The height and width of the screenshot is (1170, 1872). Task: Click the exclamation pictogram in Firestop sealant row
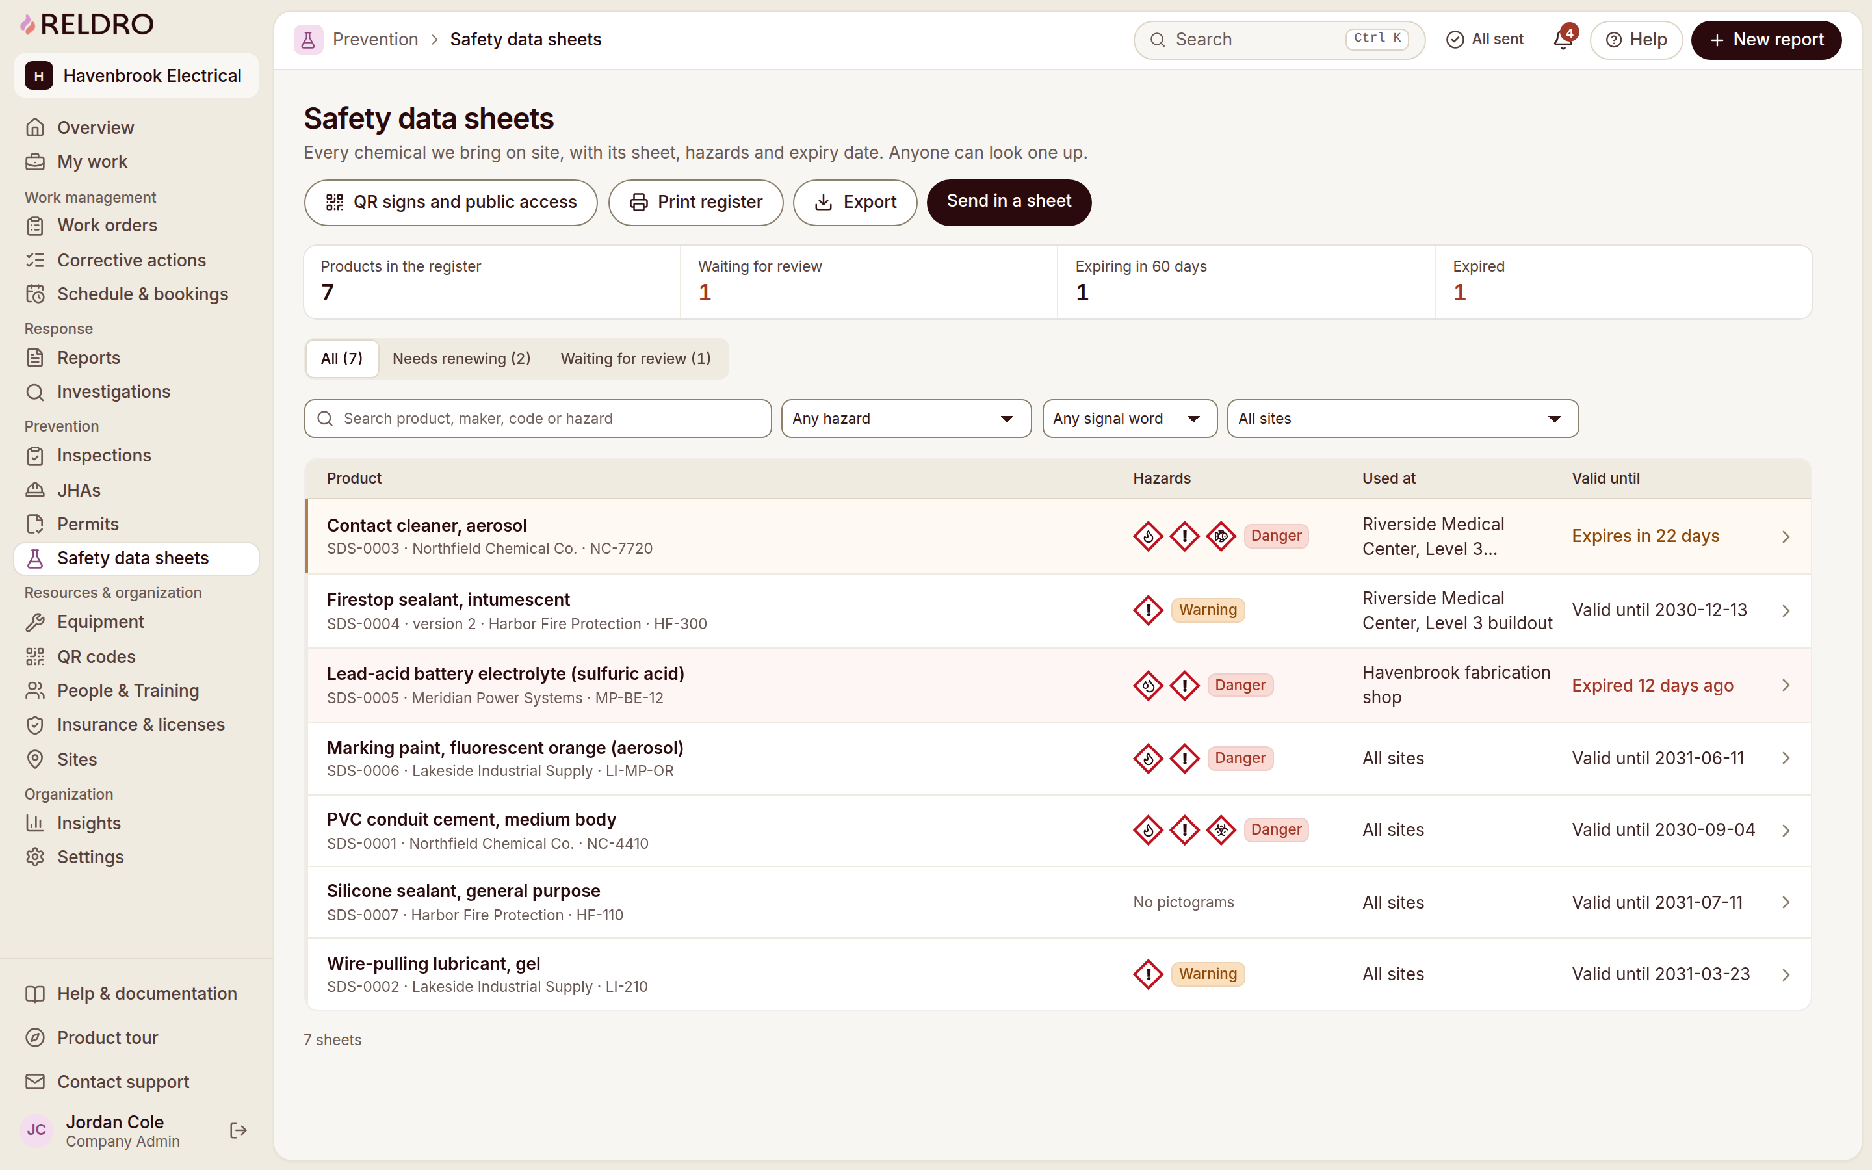pos(1148,610)
